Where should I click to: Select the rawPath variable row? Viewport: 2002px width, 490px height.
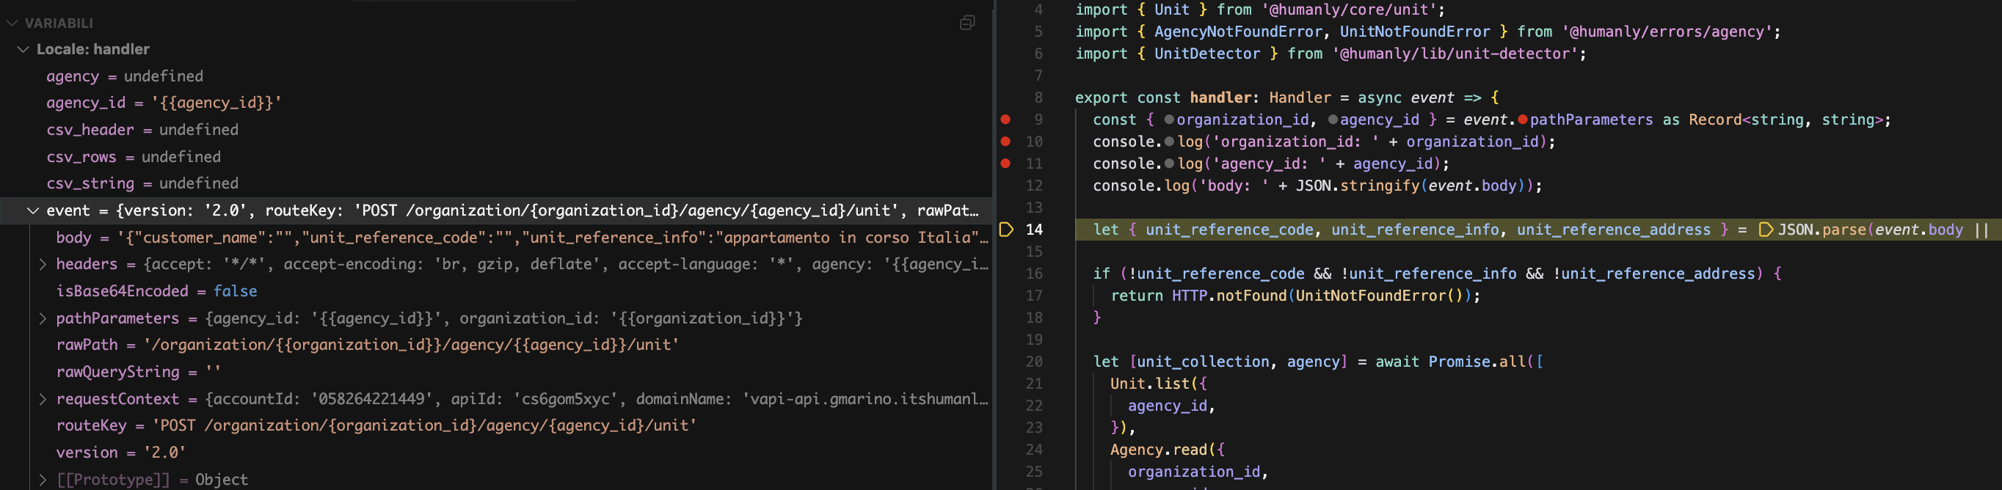click(x=498, y=345)
